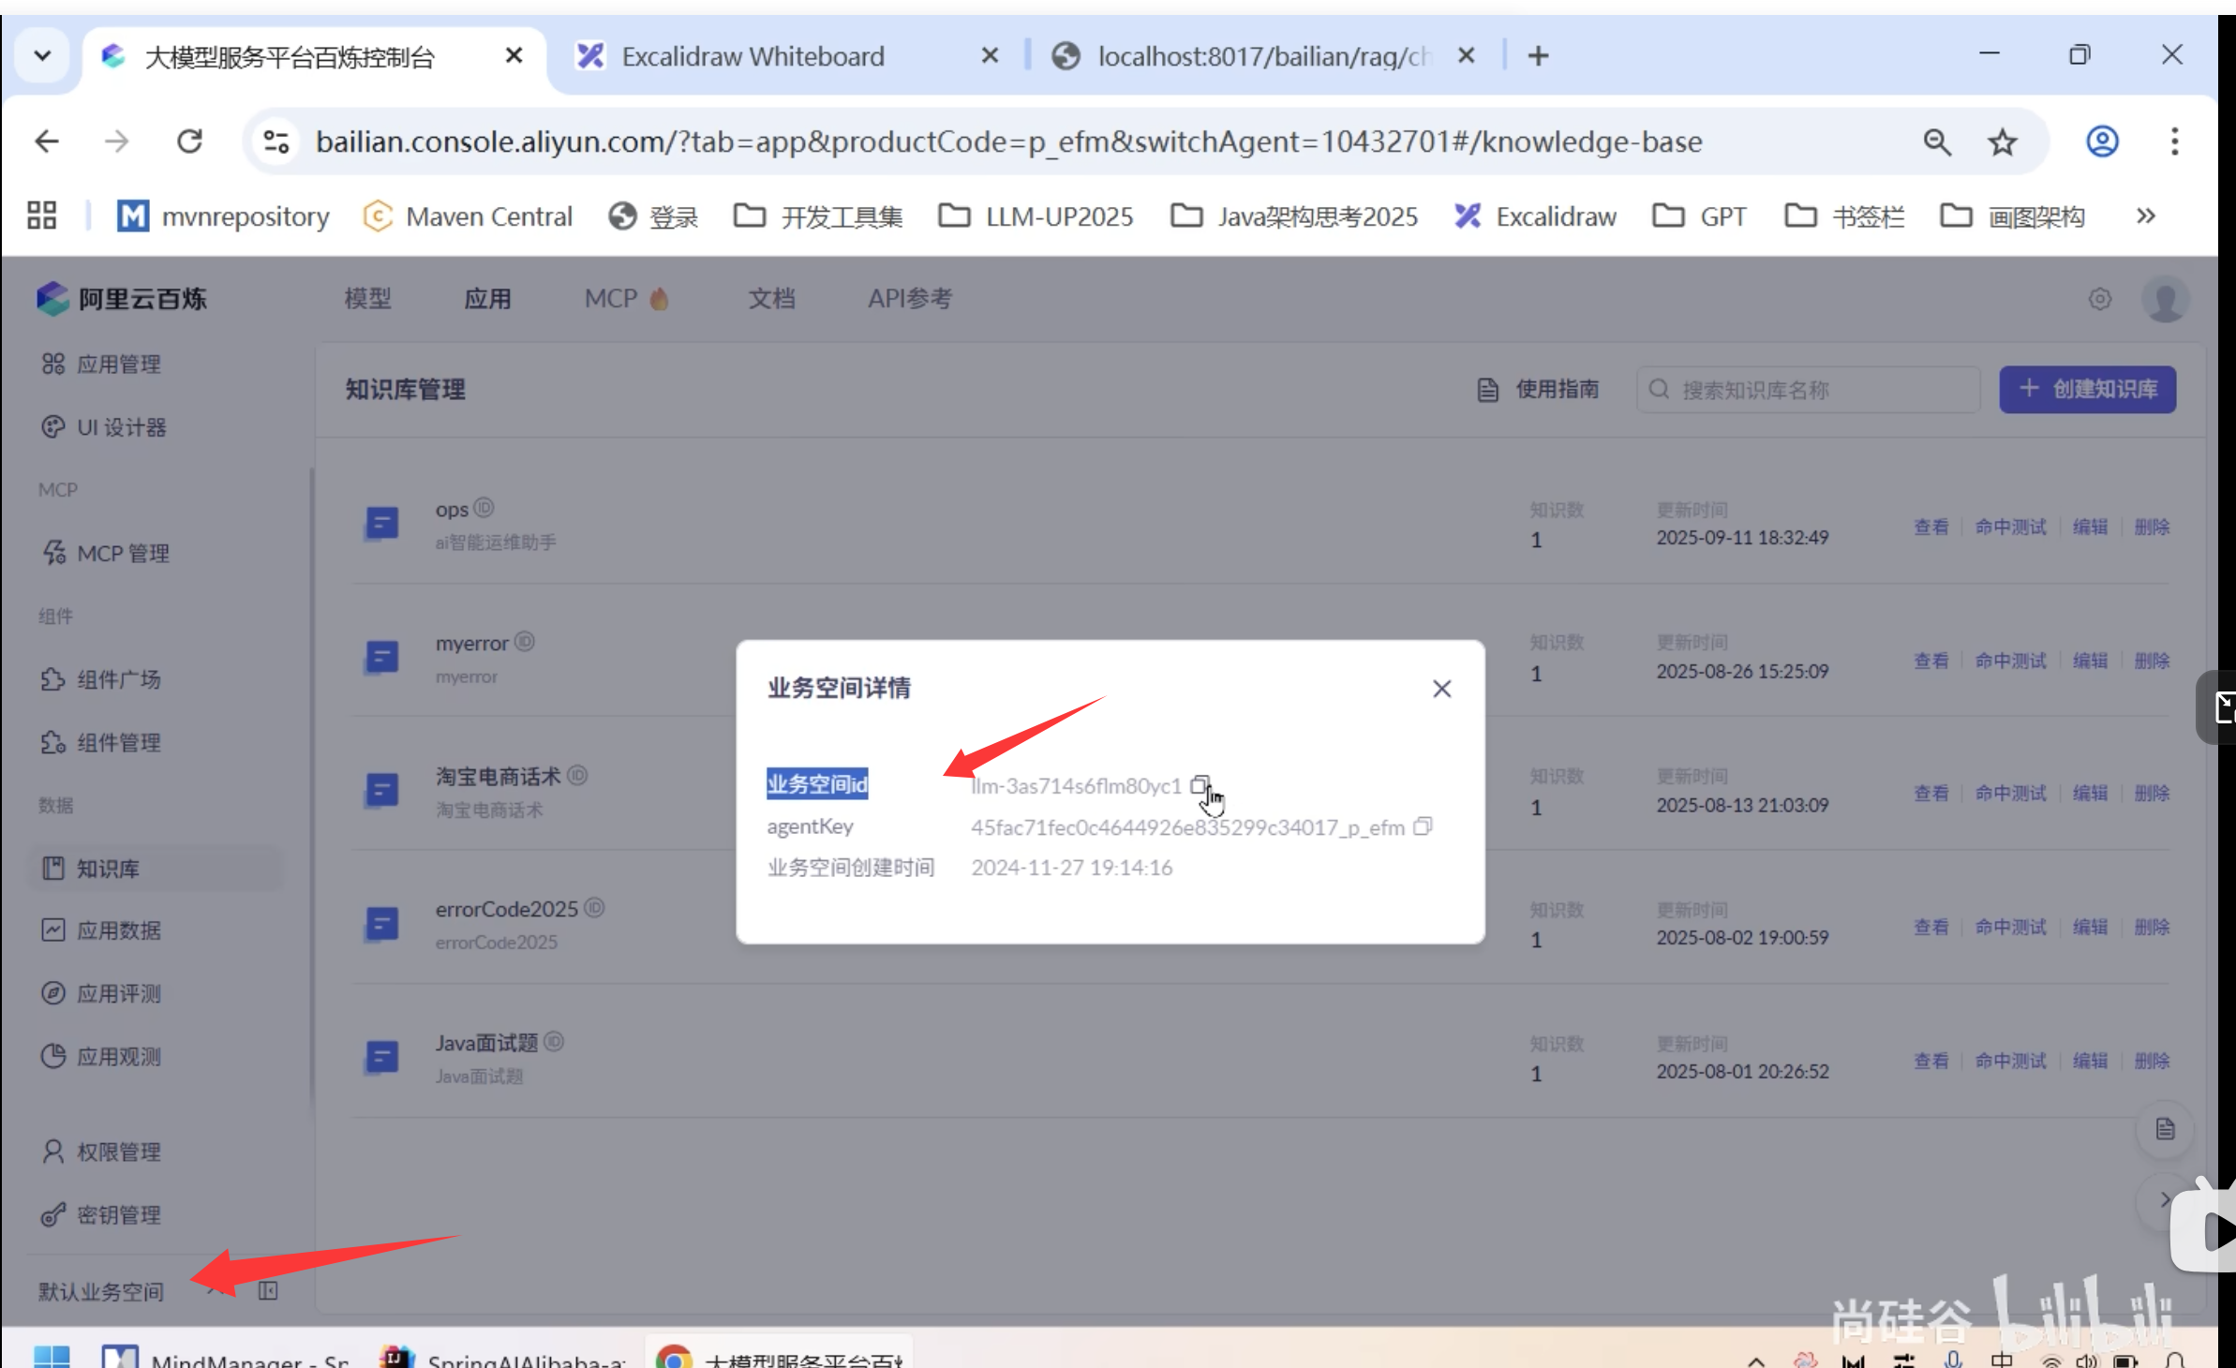Open MindManager from the taskbar
The width and height of the screenshot is (2236, 1368).
click(x=225, y=1358)
